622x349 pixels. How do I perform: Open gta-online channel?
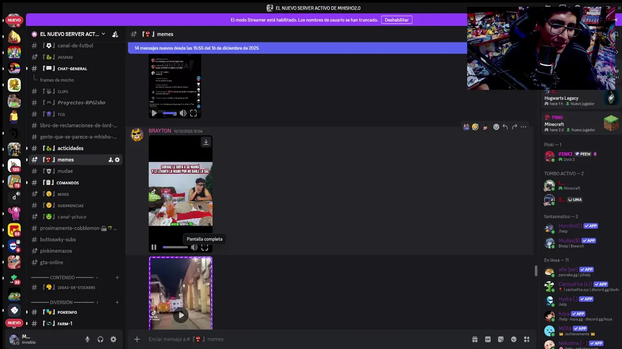[x=74, y=262]
